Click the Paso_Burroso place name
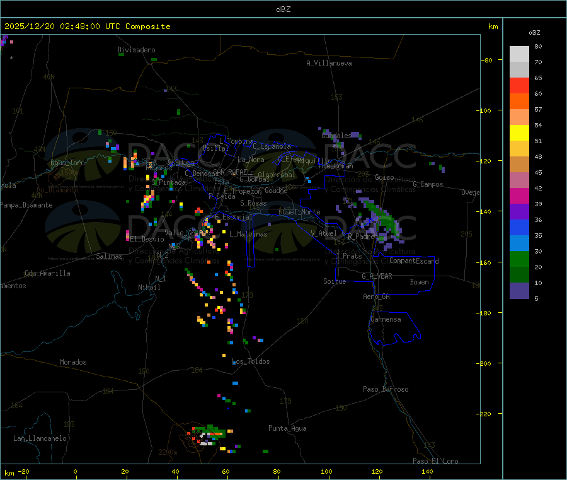 pos(386,389)
